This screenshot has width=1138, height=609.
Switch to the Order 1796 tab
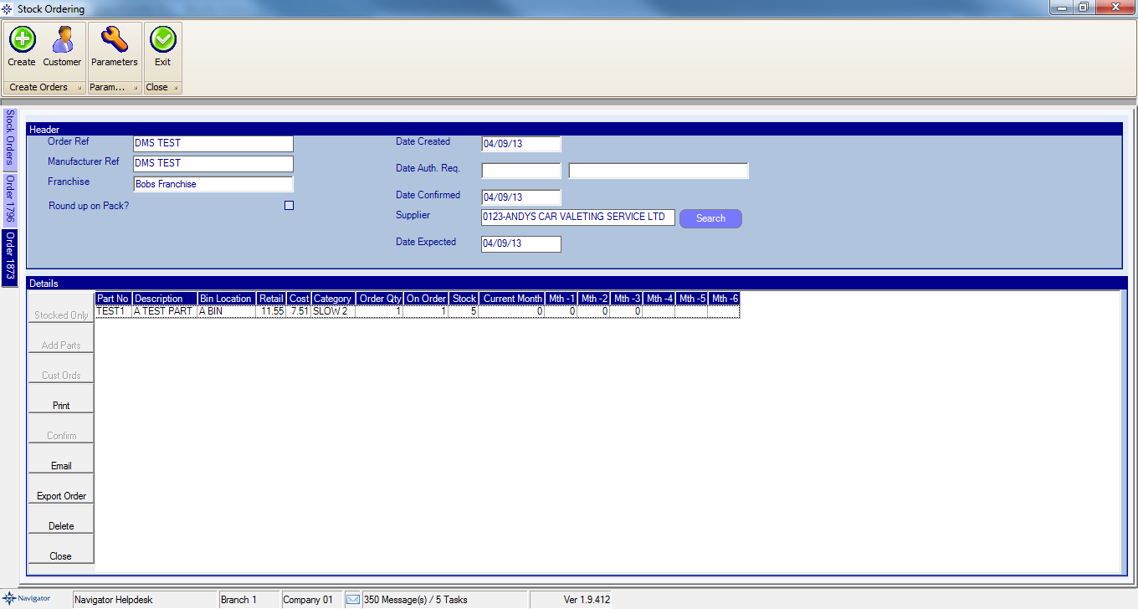point(10,199)
